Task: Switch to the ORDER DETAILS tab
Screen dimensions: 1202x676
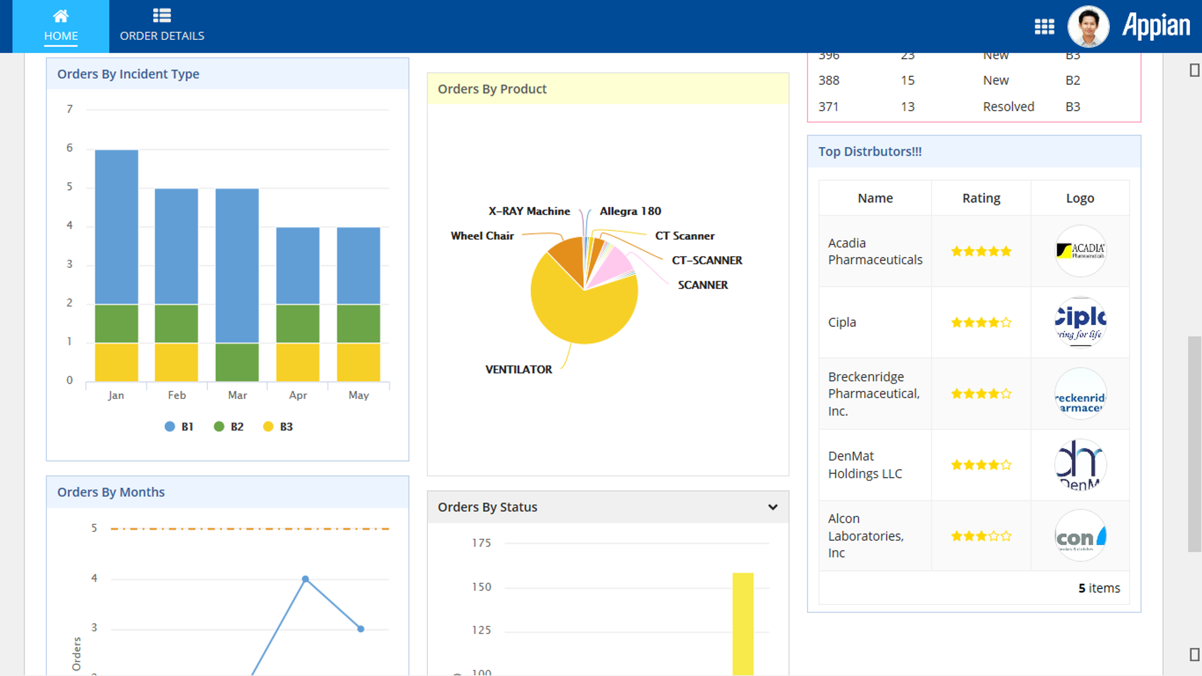Action: coord(162,26)
